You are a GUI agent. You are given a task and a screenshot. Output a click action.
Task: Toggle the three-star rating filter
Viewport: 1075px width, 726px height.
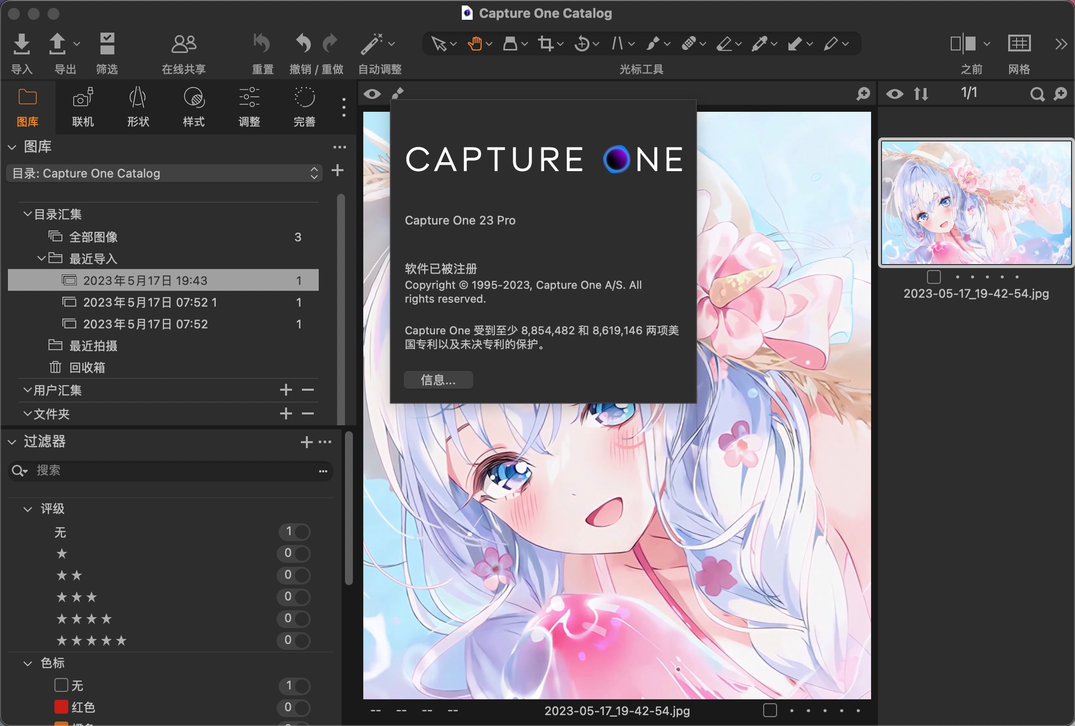[x=294, y=597]
